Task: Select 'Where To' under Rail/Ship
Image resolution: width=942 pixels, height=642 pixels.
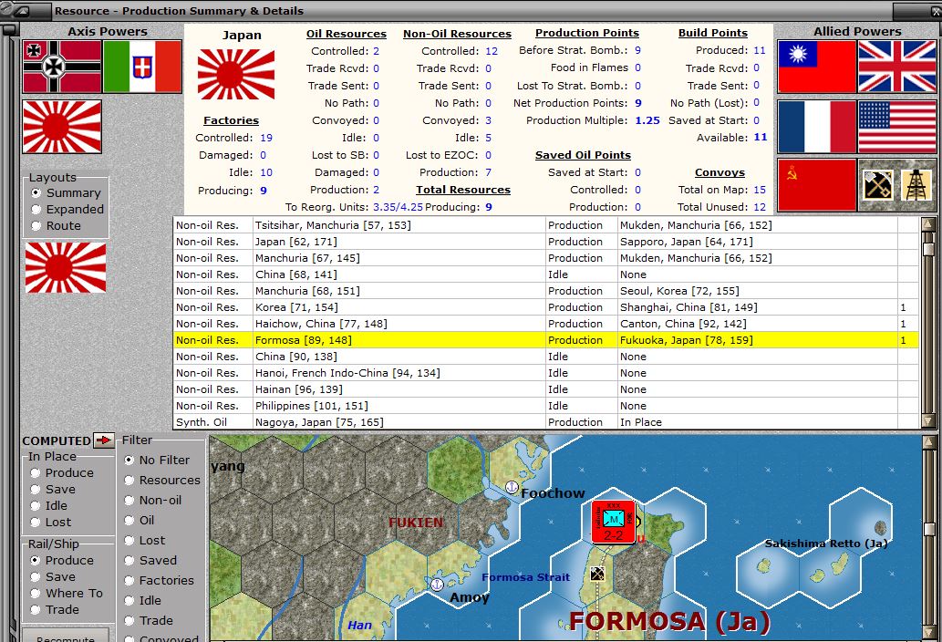Action: 34,593
